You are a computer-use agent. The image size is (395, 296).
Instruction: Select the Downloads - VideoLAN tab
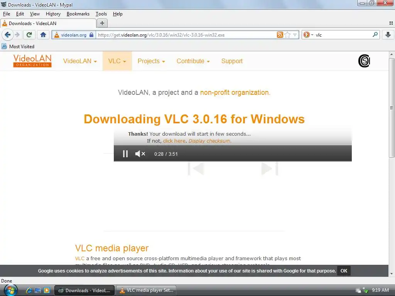48,24
